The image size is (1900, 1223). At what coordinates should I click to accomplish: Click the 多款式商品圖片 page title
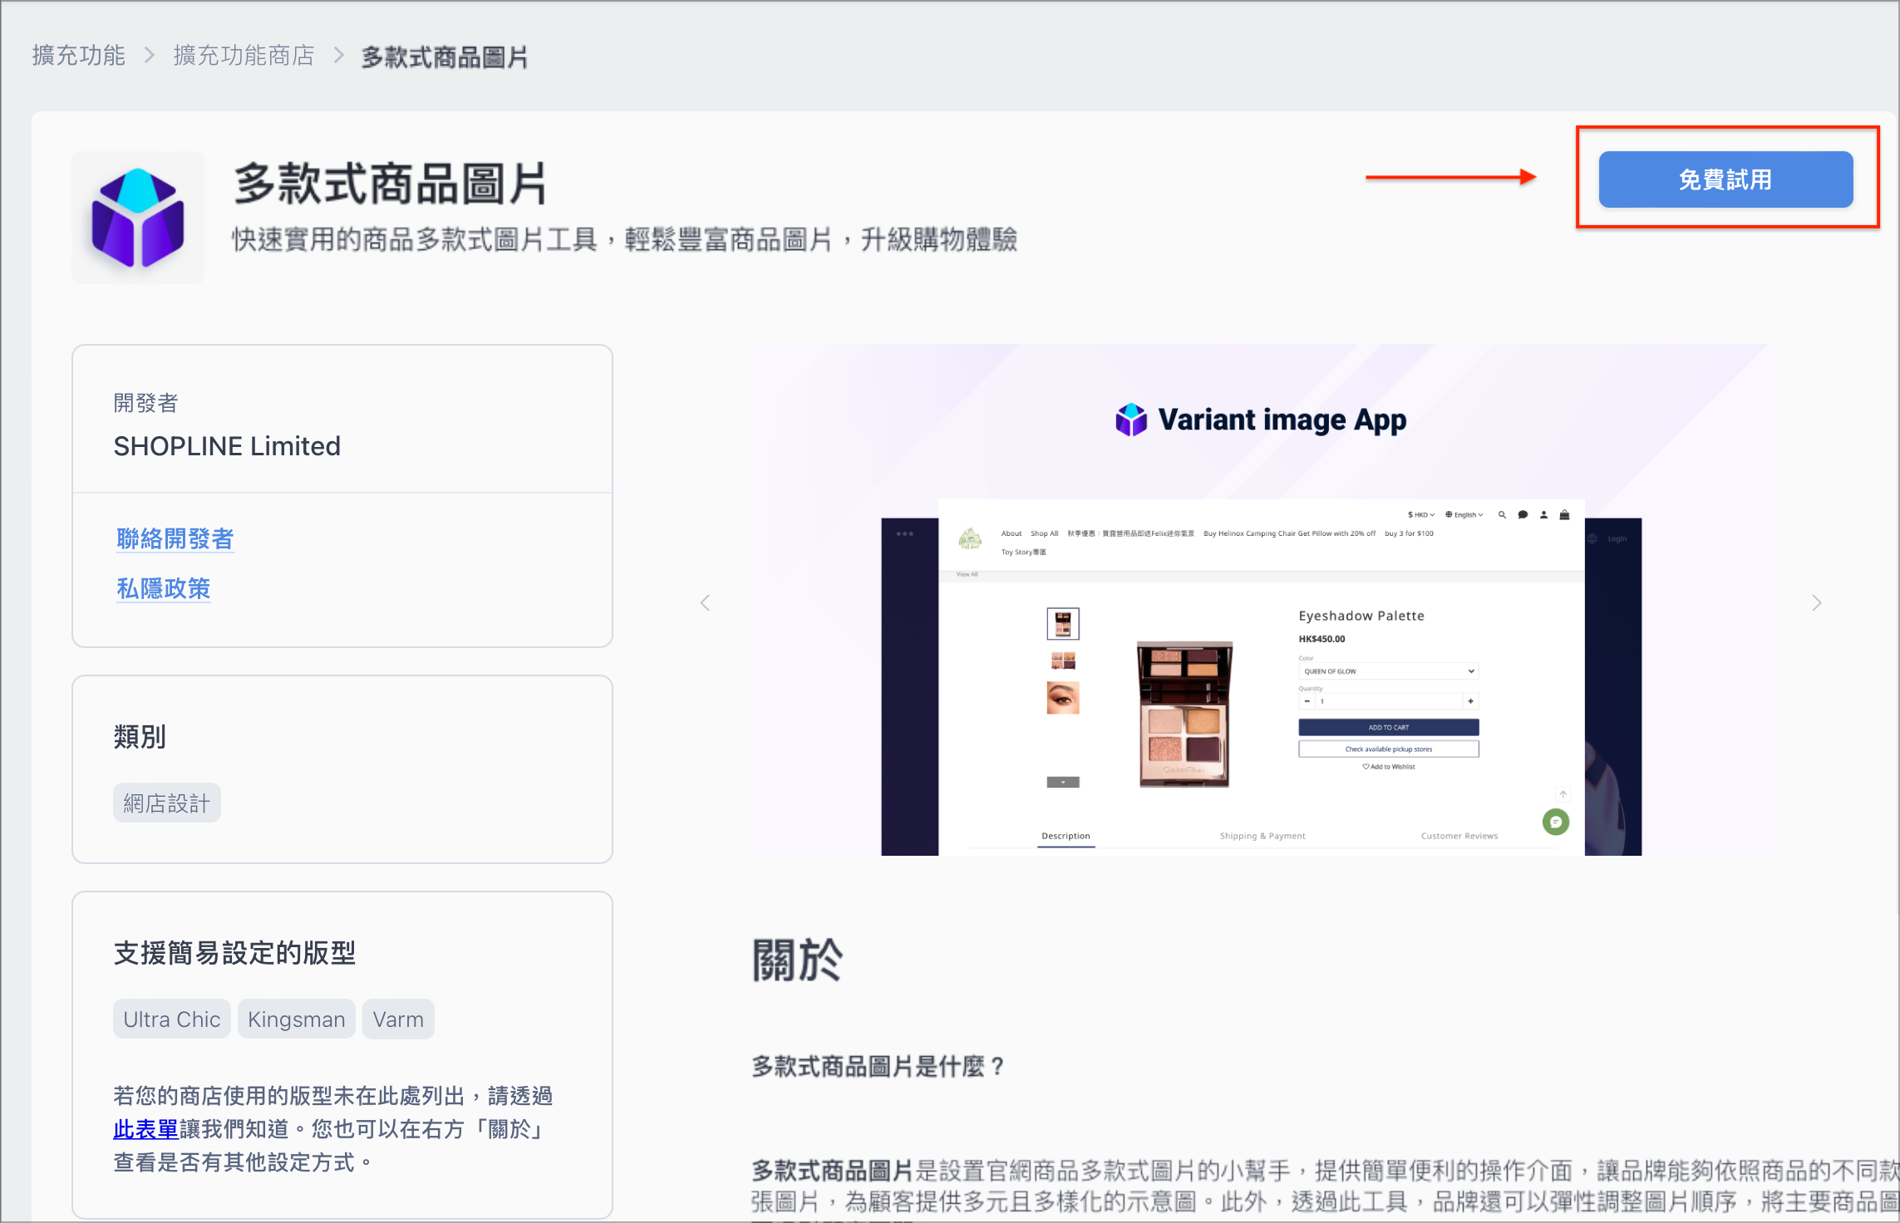click(390, 184)
